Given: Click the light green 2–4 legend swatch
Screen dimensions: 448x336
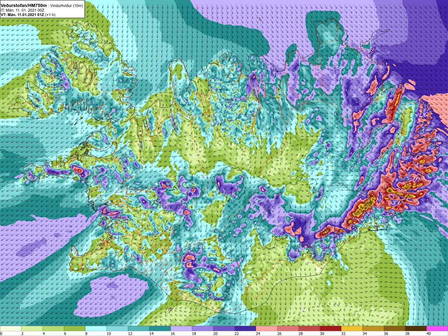Looking at the screenshot, I should pos(32,328).
